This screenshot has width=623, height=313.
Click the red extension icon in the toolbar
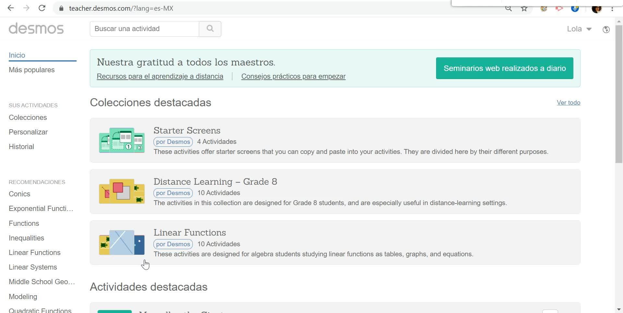(x=559, y=9)
